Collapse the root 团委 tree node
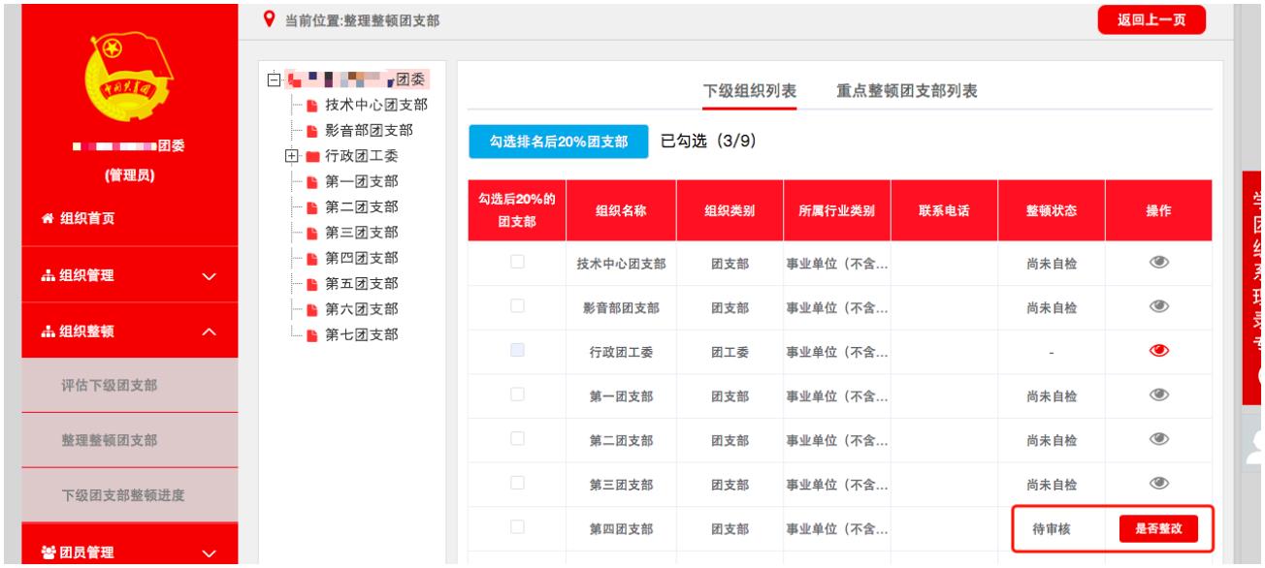The height and width of the screenshot is (568, 1265). pyautogui.click(x=276, y=79)
